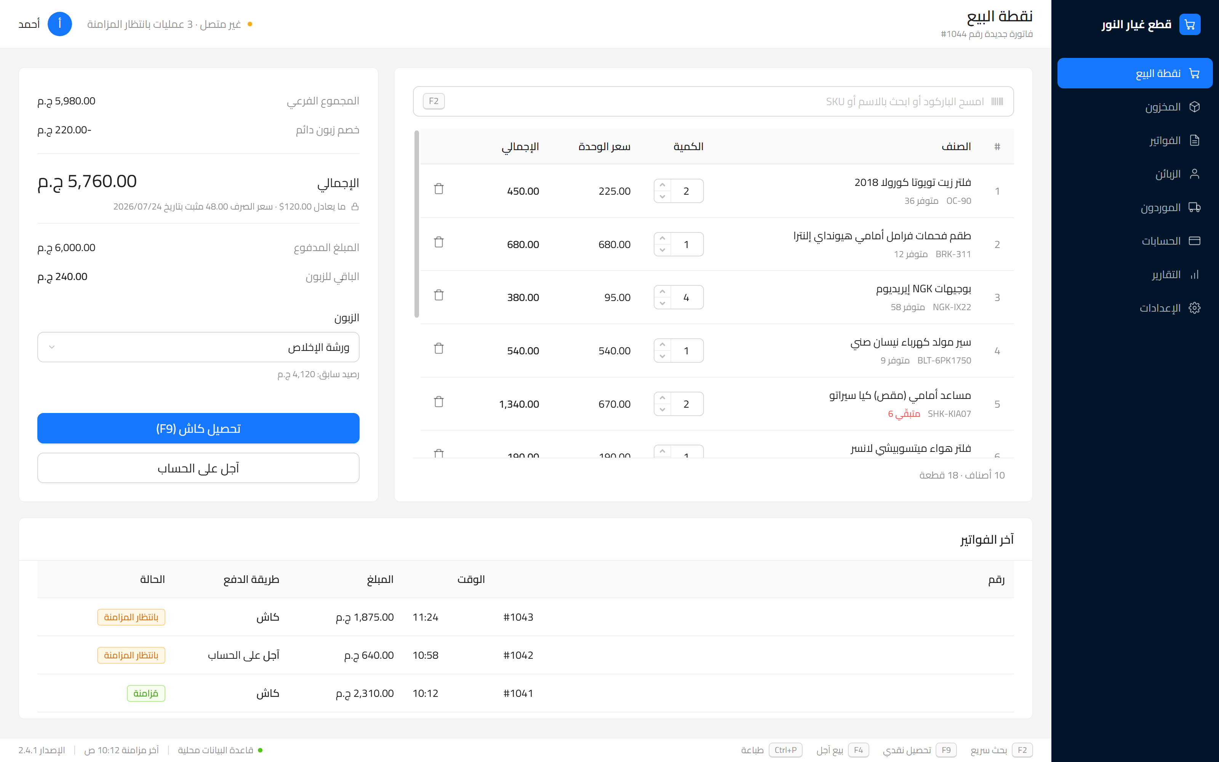
Task: Open الموردون section
Action: pos(1135,207)
